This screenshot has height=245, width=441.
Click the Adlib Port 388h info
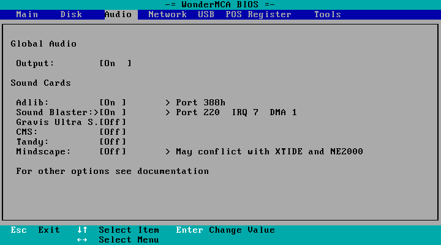pyautogui.click(x=200, y=102)
